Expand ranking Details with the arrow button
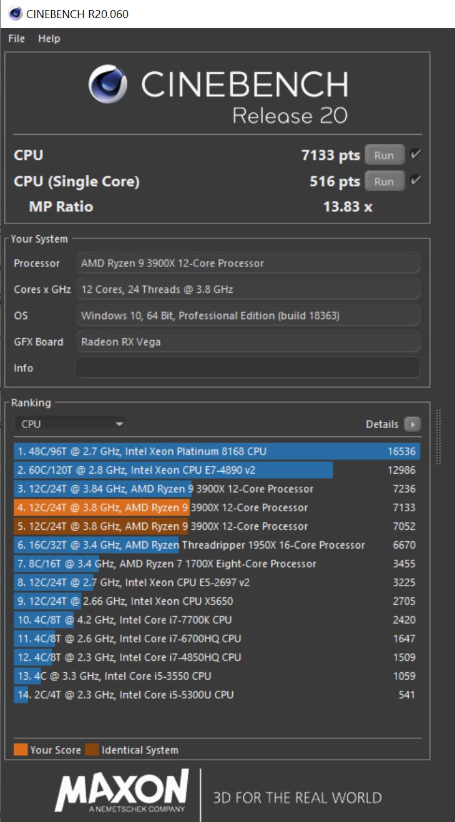The image size is (455, 822). click(412, 424)
